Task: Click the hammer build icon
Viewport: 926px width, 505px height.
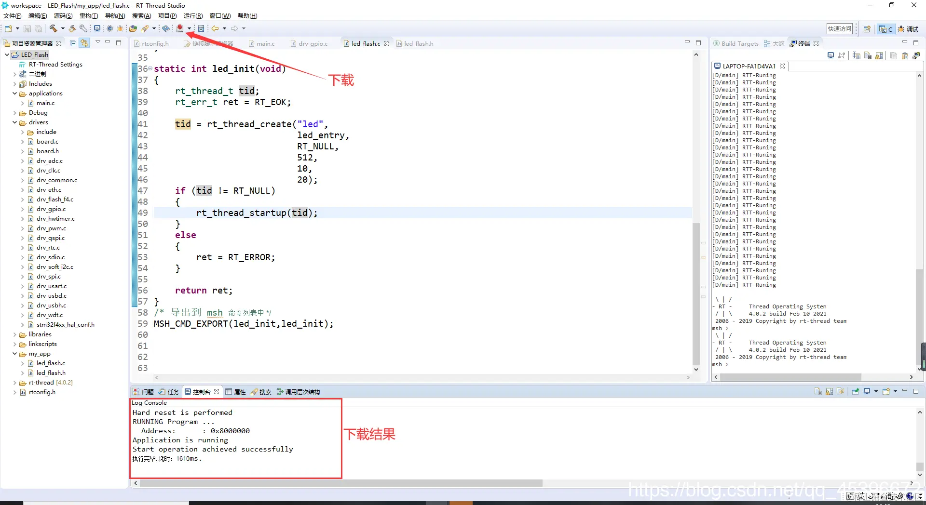Action: [54, 28]
